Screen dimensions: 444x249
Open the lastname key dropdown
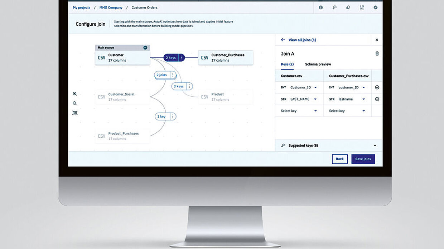[363, 99]
